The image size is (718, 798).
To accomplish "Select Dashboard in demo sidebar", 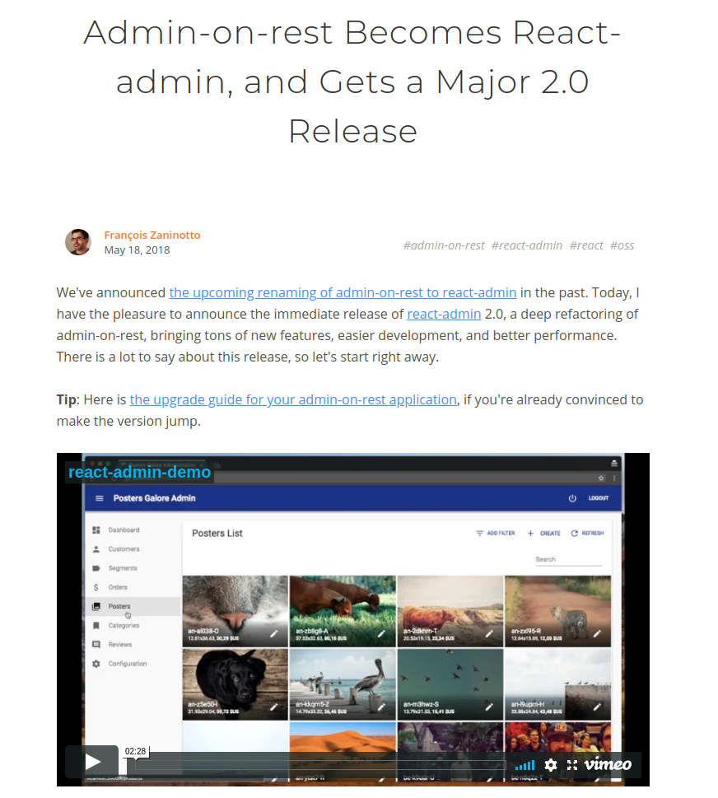I will (x=124, y=530).
